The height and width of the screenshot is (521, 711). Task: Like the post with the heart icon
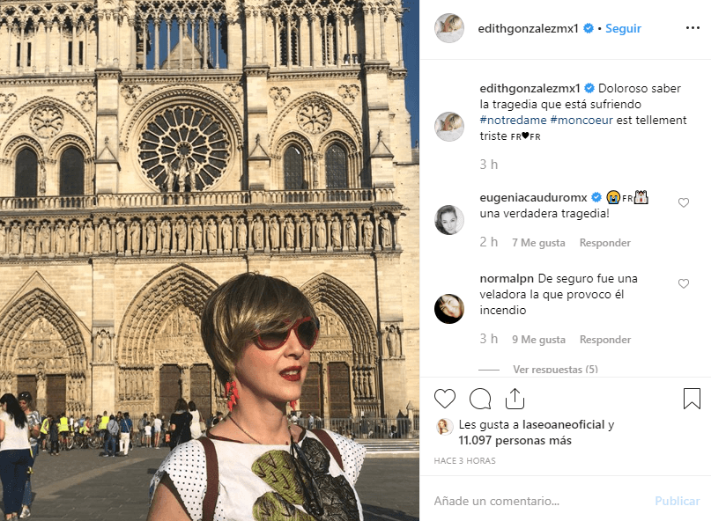[444, 400]
